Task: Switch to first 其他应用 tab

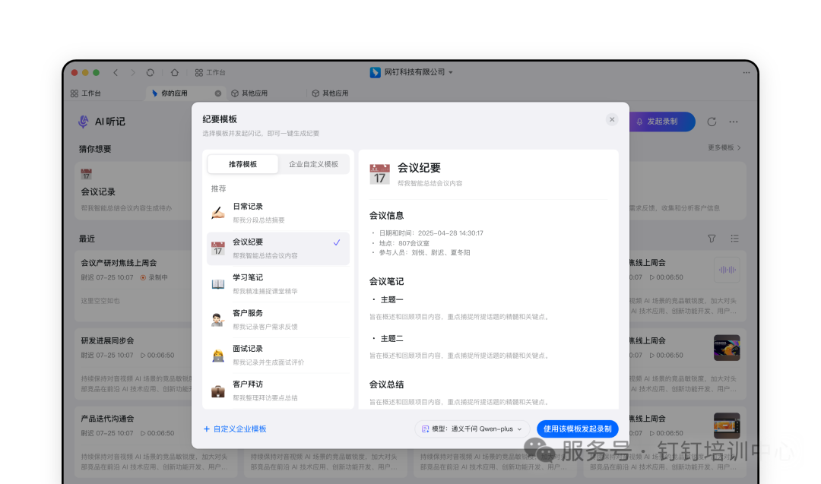Action: (250, 93)
